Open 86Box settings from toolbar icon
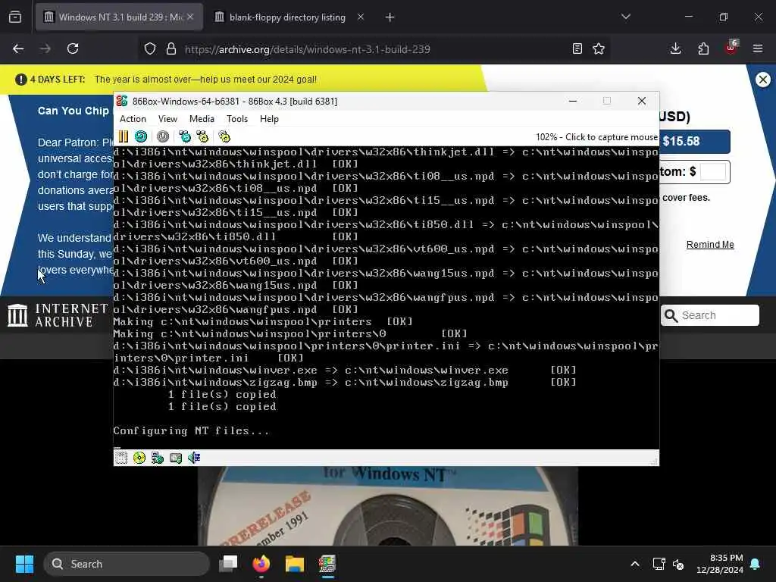This screenshot has width=776, height=582. pos(224,136)
